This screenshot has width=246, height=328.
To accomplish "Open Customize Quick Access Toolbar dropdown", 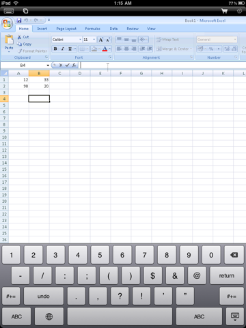I will pos(49,20).
